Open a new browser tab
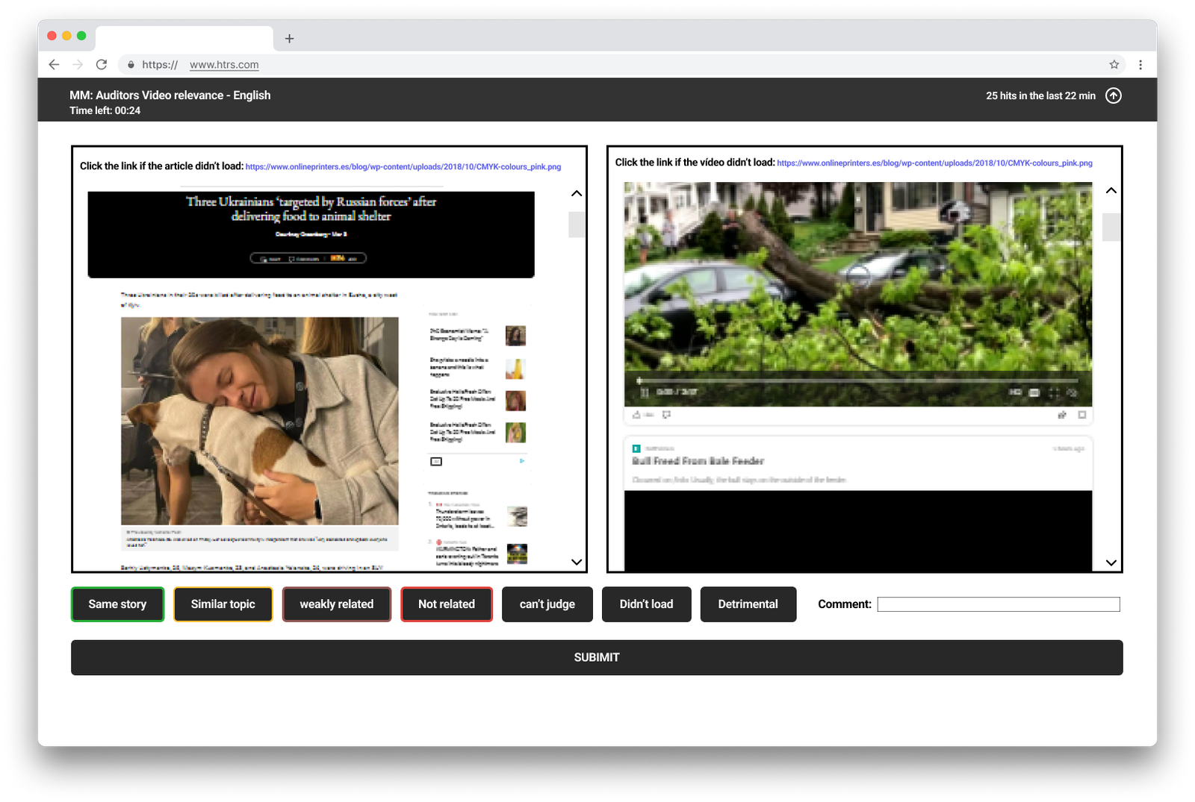Screen dimensions: 1195x802 tap(290, 39)
